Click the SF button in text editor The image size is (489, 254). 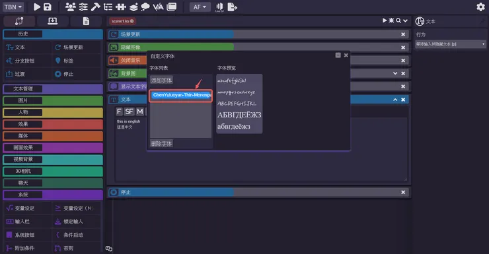tap(129, 111)
